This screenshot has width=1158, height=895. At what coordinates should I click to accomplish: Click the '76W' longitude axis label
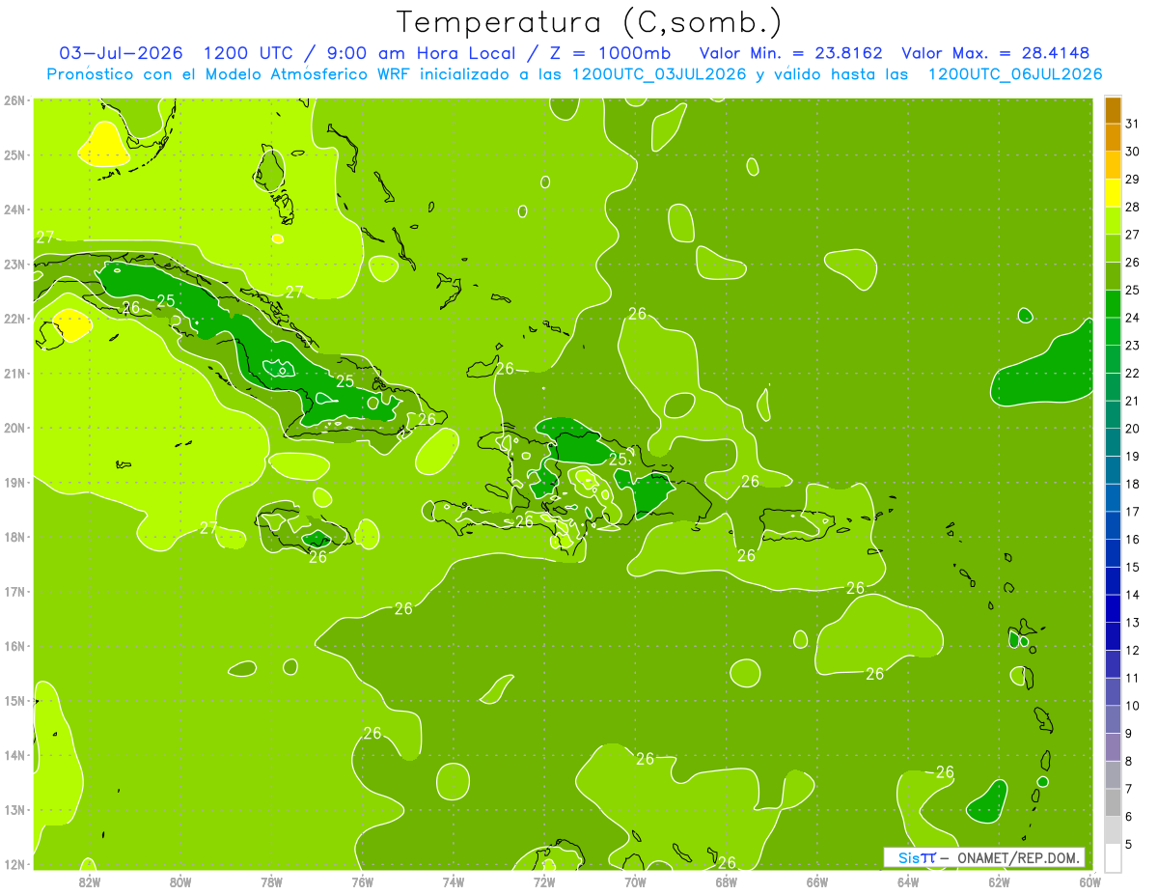click(x=363, y=881)
